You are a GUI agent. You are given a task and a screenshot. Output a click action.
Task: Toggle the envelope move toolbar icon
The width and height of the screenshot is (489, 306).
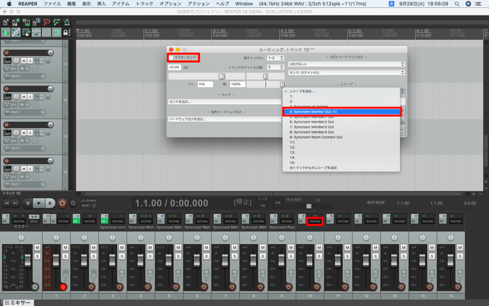tap(36, 32)
